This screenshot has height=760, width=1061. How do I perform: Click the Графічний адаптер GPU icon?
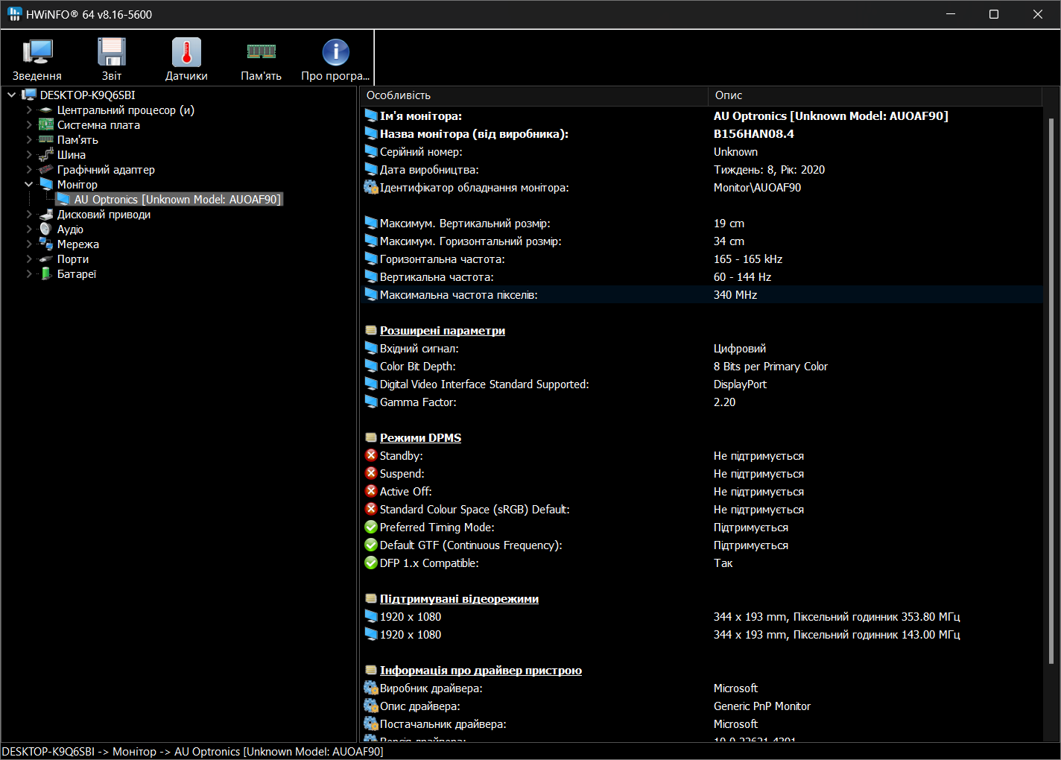[x=46, y=170]
